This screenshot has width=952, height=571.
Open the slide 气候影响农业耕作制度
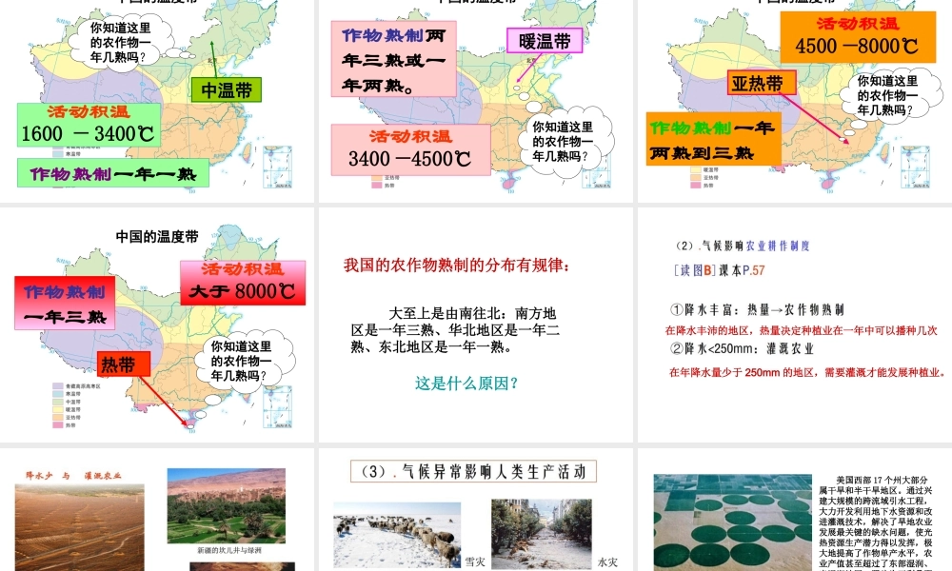(x=795, y=325)
